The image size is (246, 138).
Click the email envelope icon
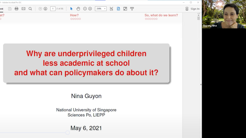[x=23, y=9]
